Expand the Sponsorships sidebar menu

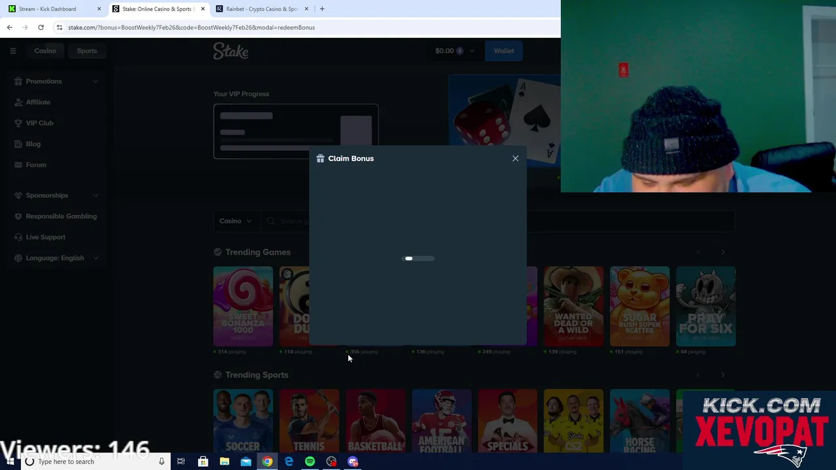click(x=57, y=195)
